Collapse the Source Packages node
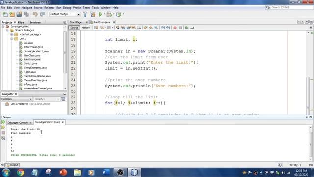The image size is (314, 177). pos(7,30)
